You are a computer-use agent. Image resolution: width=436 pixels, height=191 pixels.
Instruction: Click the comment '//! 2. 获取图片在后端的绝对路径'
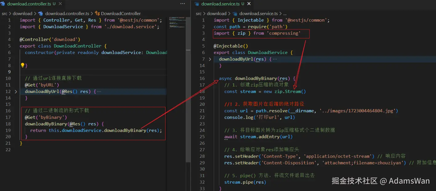(x=264, y=104)
